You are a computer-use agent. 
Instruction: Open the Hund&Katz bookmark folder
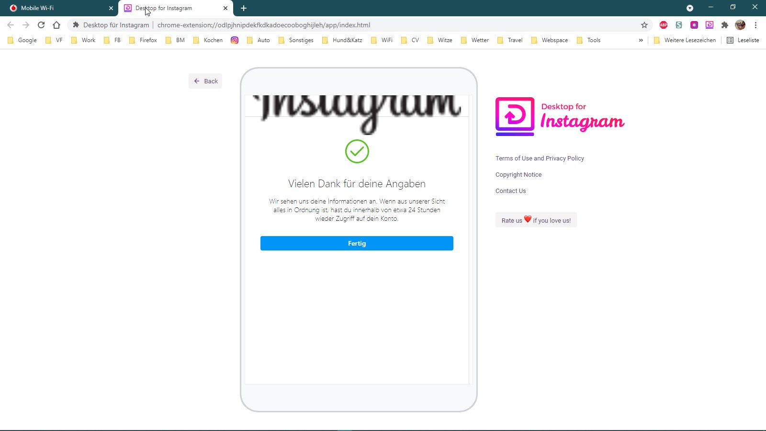[x=342, y=40]
